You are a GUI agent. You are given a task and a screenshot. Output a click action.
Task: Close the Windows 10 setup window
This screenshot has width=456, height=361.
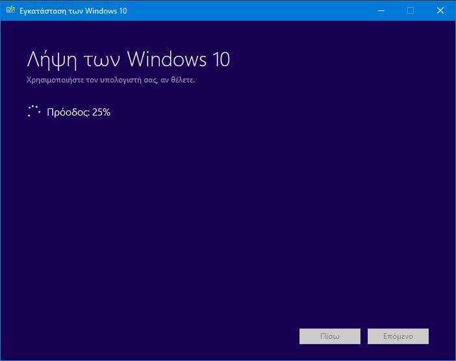440,11
